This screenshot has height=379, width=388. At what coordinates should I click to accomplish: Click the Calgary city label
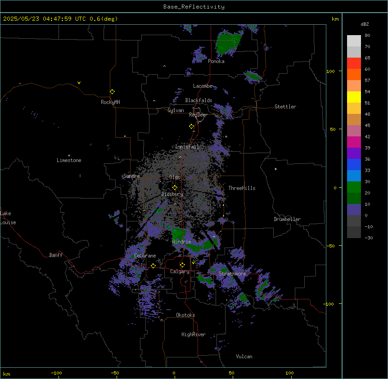click(180, 271)
